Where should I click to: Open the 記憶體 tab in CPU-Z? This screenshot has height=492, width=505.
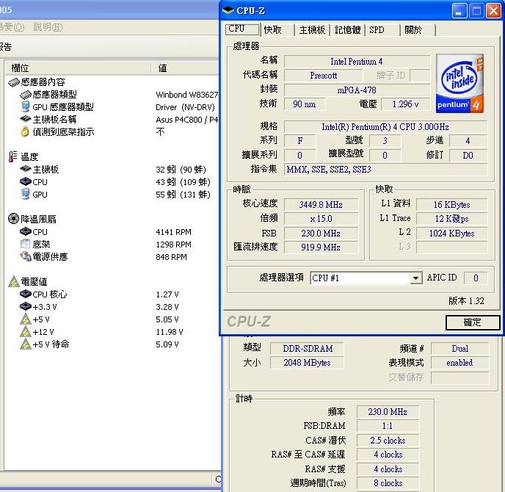pos(347,30)
